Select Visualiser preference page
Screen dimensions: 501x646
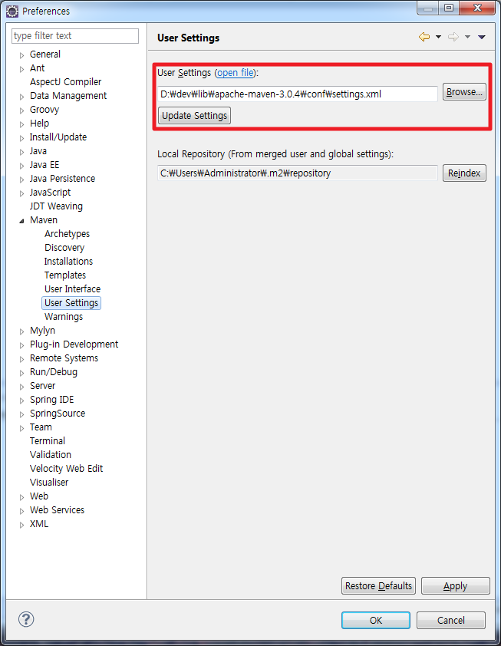click(x=49, y=482)
